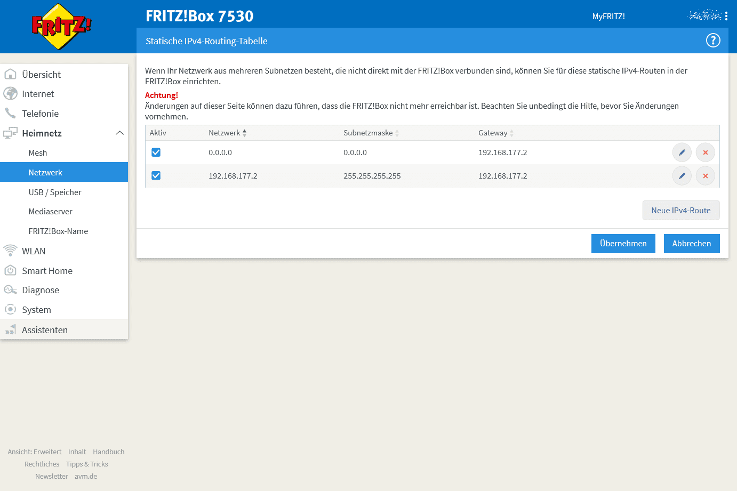Click the System gear icon

[x=10, y=309]
